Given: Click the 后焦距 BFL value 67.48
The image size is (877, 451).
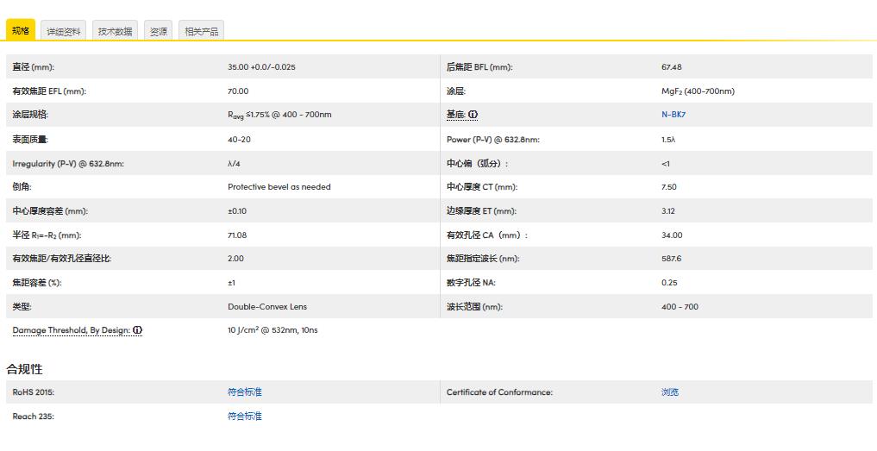Looking at the screenshot, I should coord(671,67).
